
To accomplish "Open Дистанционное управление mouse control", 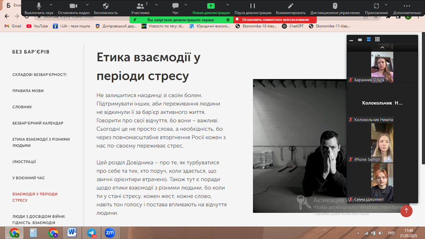I will click(x=335, y=8).
